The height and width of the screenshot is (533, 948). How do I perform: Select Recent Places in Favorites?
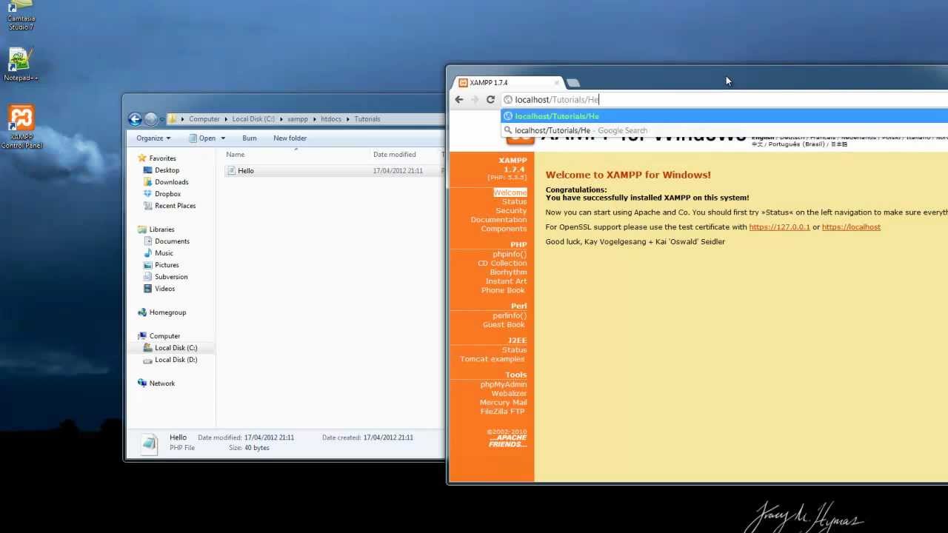[x=175, y=206]
